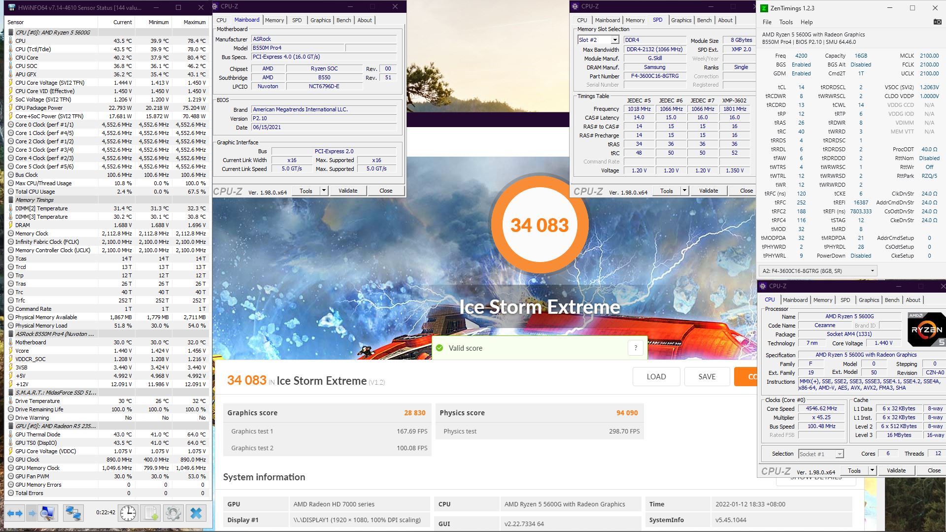Screen dimensions: 946x532
Task: Click the orange 34 083 score circle
Action: click(x=540, y=225)
